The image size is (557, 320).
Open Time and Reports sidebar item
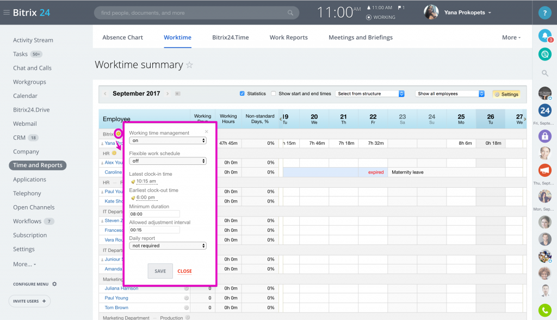[38, 165]
